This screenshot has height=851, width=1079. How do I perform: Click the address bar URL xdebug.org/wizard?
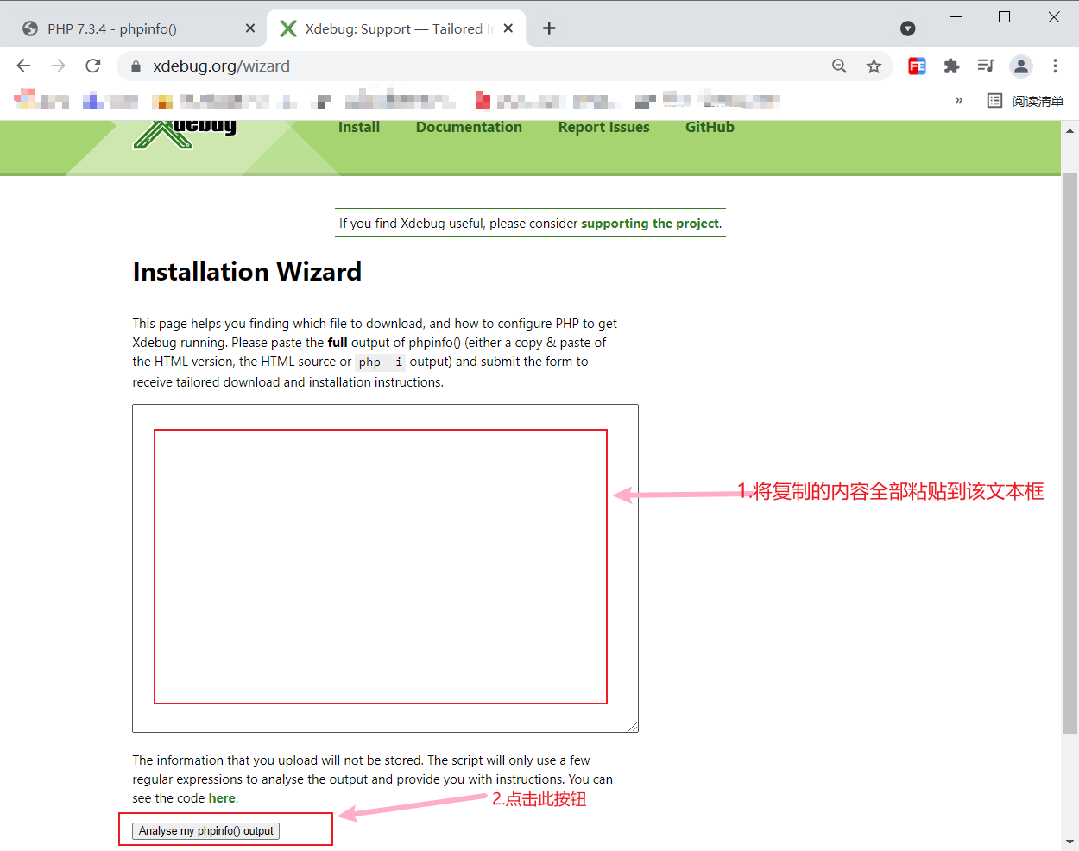pyautogui.click(x=221, y=66)
